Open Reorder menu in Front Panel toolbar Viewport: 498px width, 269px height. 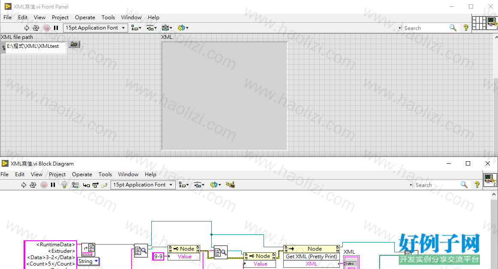pos(183,28)
